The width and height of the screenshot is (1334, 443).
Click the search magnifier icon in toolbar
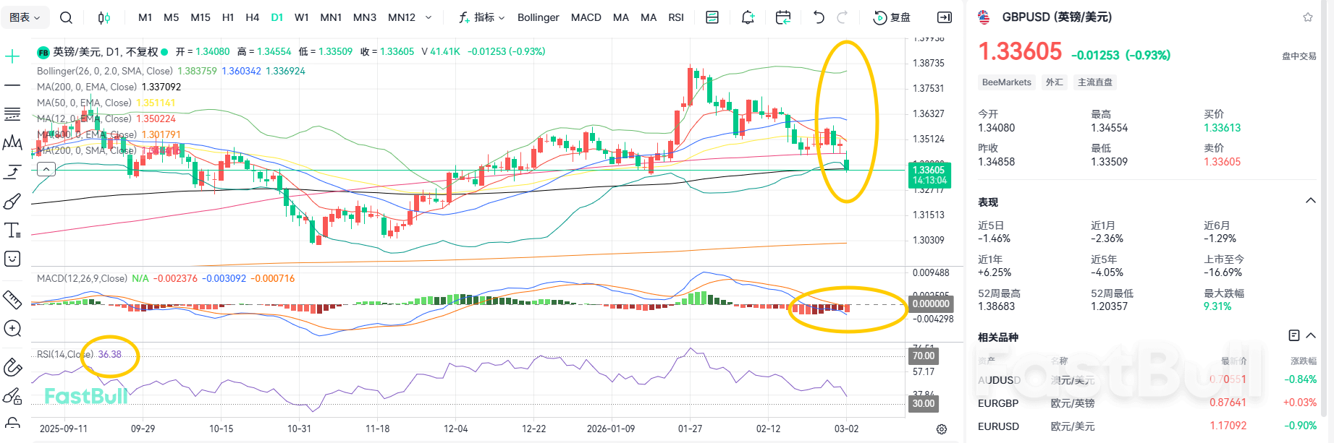click(x=66, y=17)
